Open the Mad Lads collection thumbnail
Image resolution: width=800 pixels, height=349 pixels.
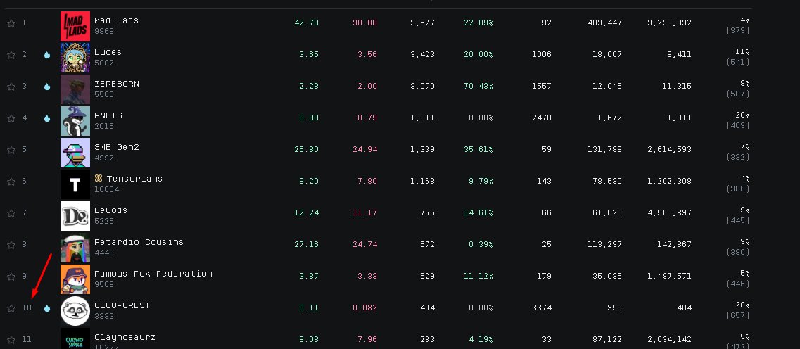[75, 26]
